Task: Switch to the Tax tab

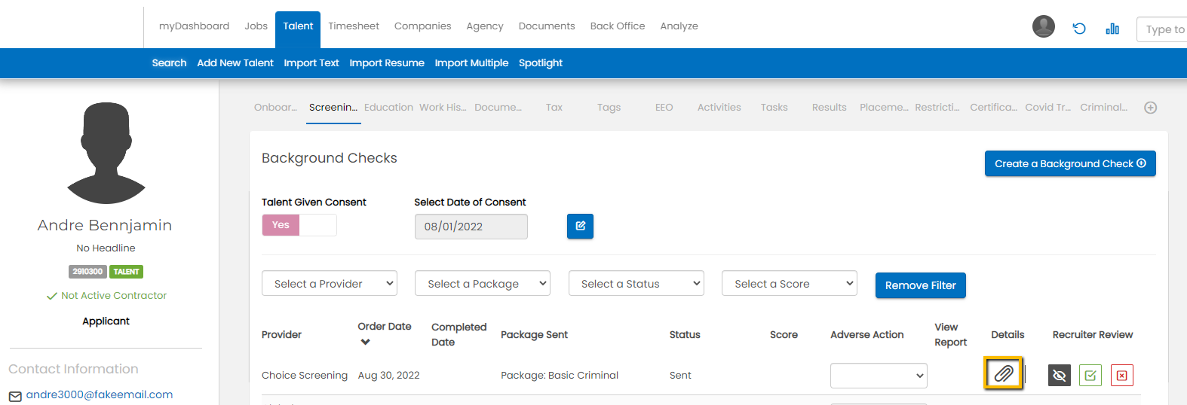Action: [554, 108]
